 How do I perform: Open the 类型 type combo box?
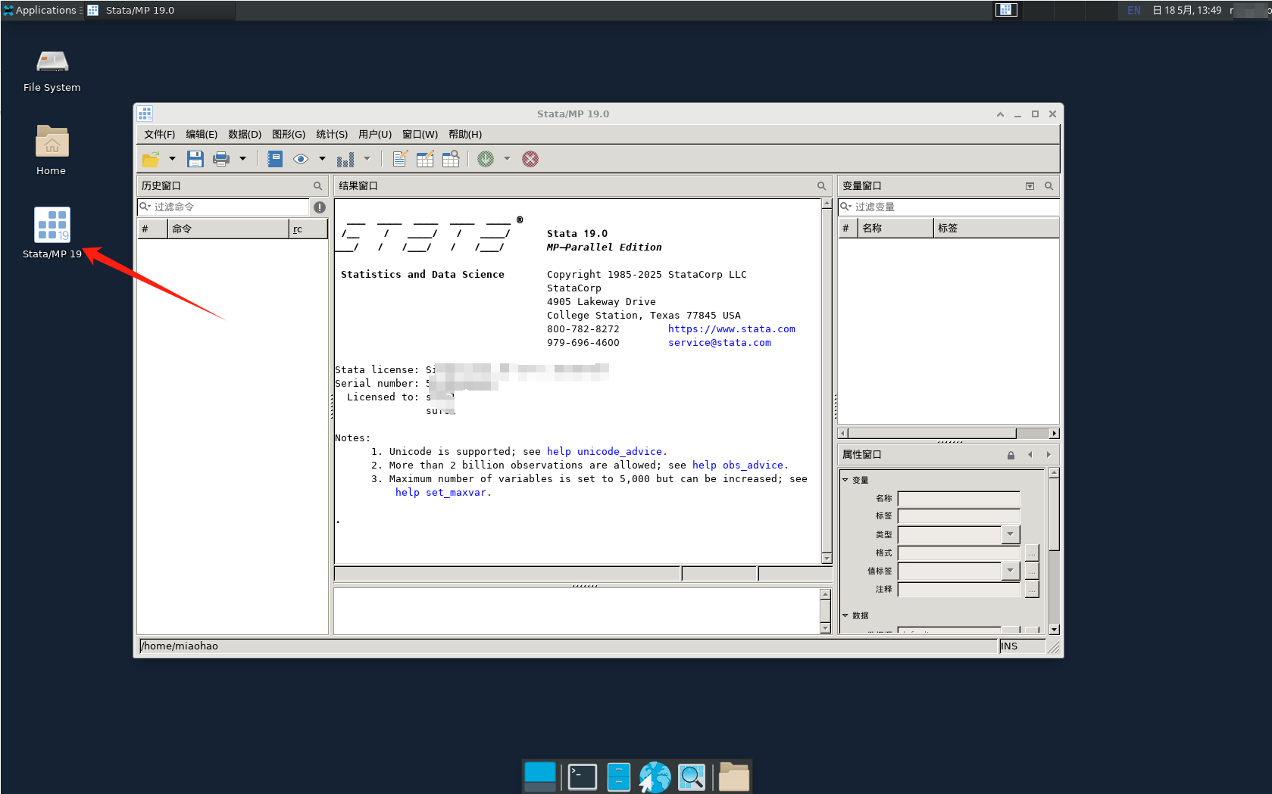pos(958,534)
